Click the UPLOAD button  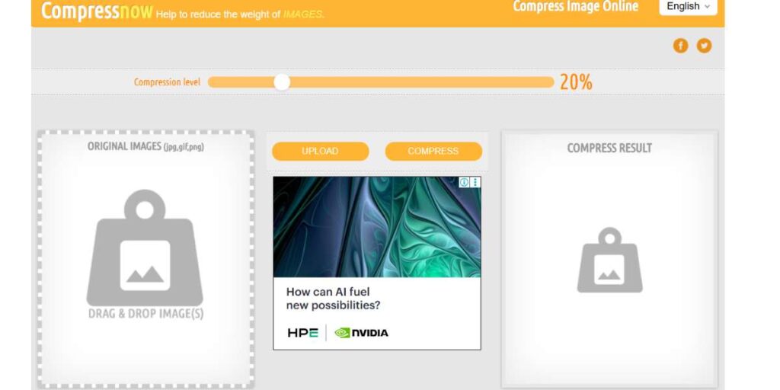321,152
